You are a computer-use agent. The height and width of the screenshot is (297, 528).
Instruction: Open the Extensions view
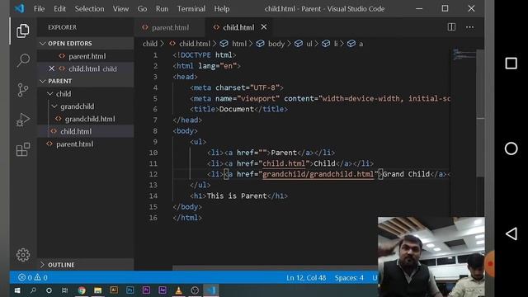[23, 149]
